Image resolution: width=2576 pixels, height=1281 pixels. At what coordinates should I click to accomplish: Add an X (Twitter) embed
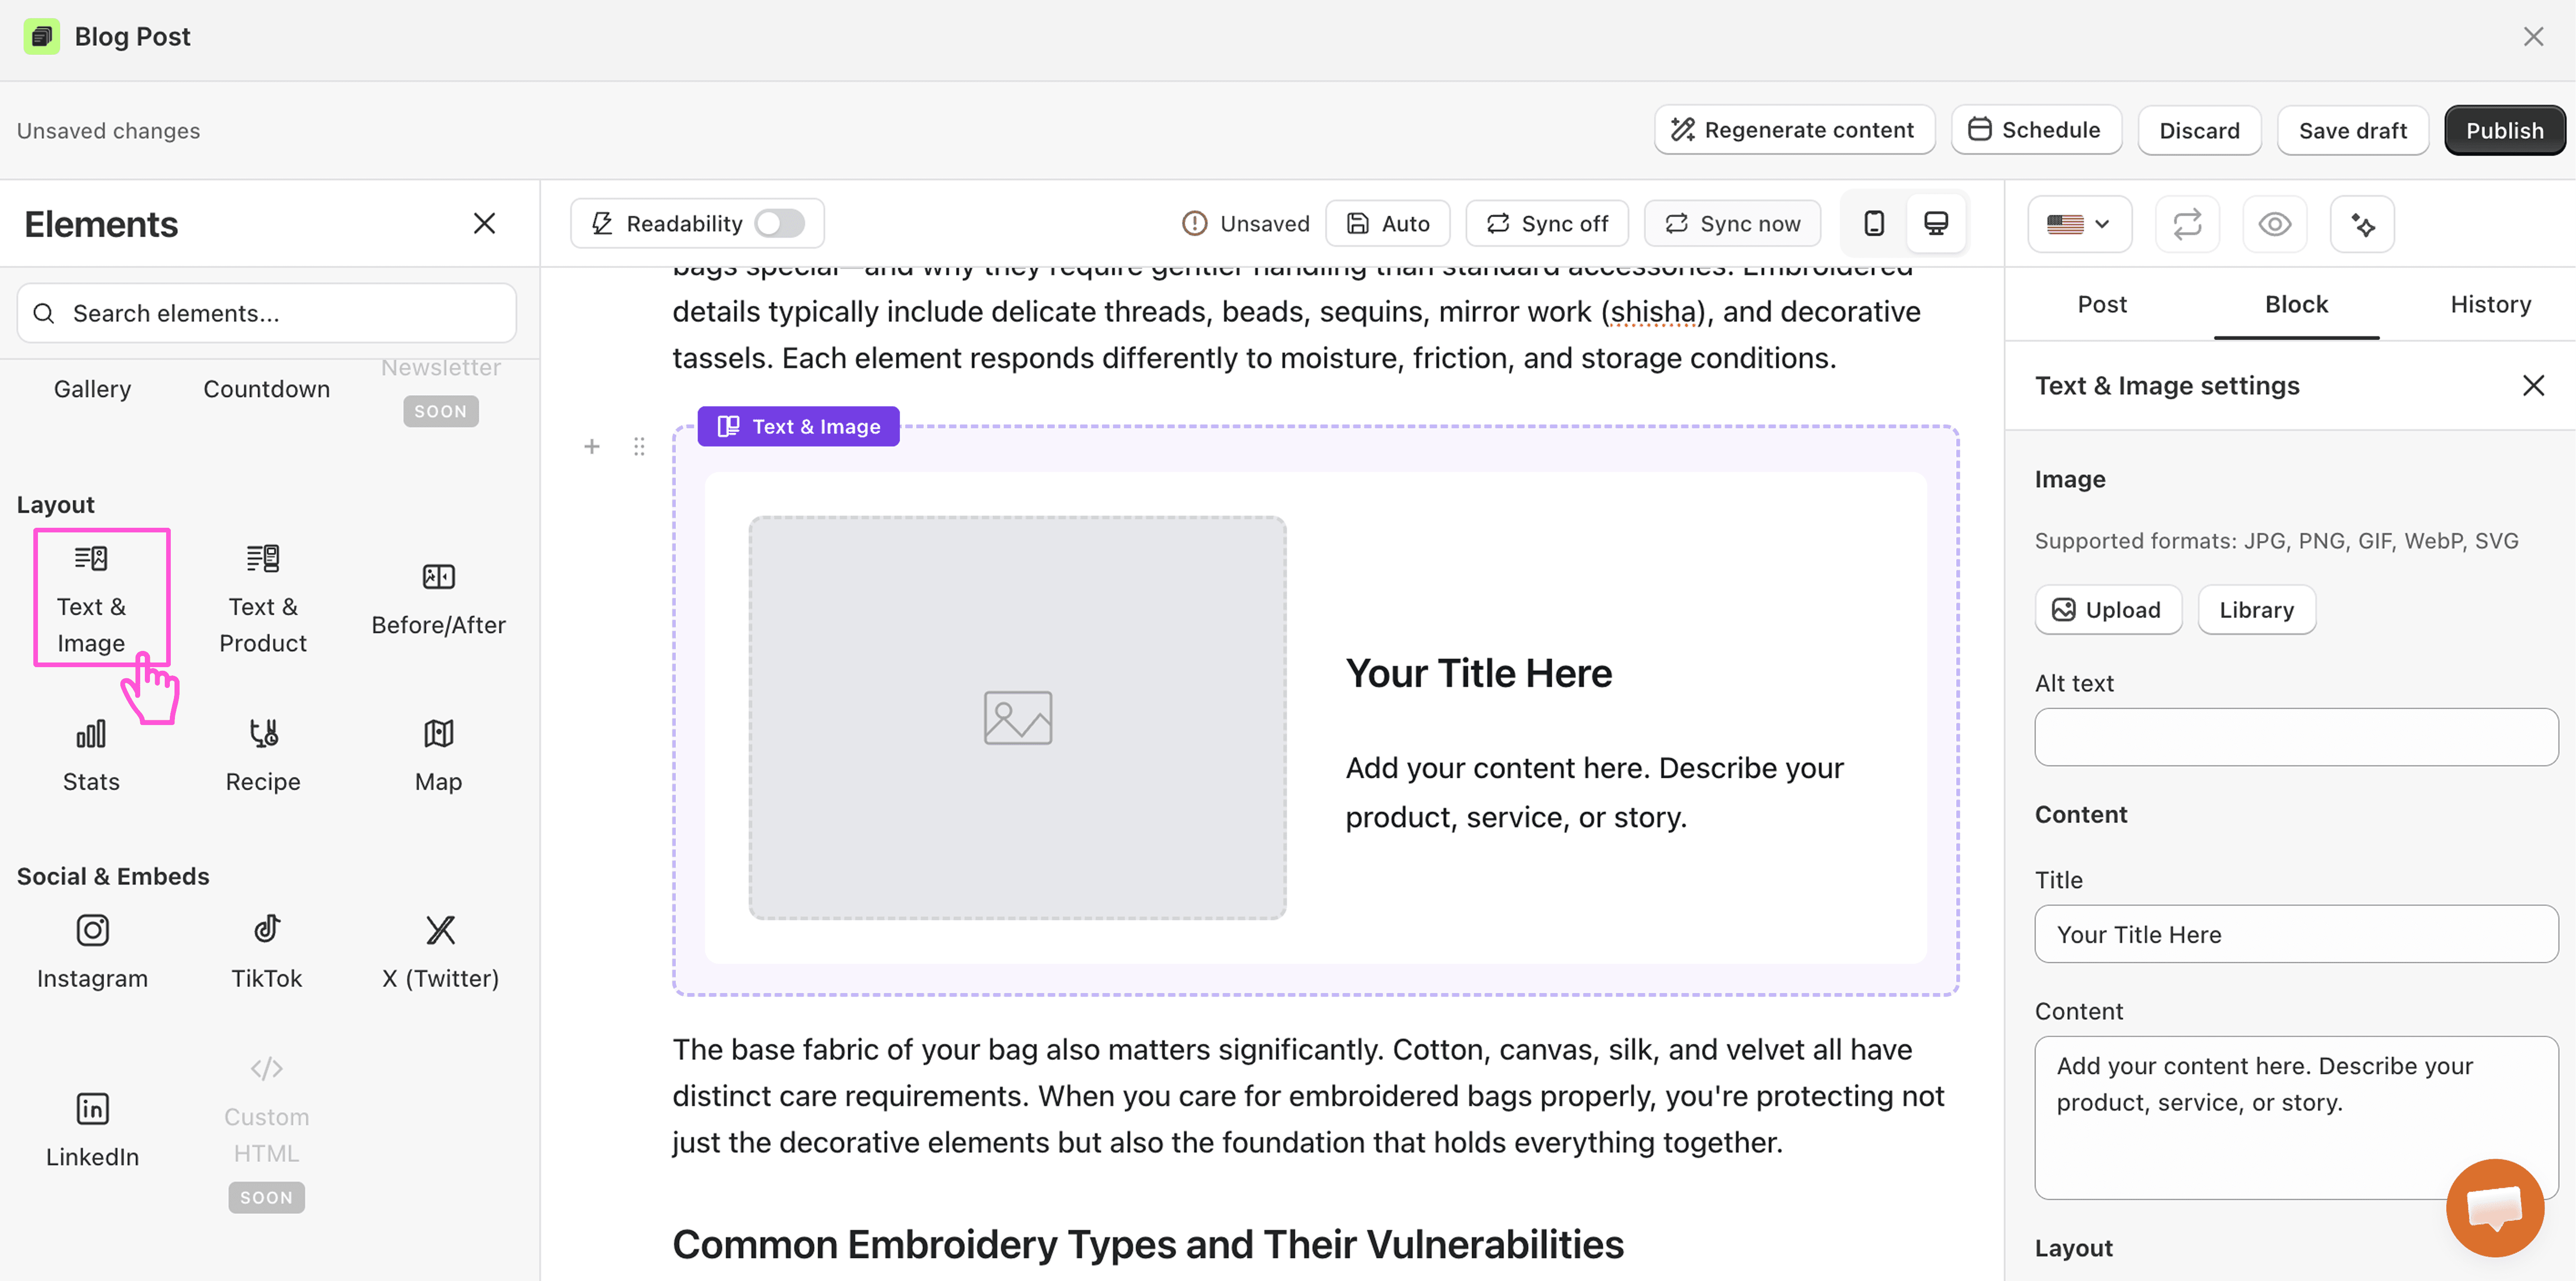coord(440,951)
